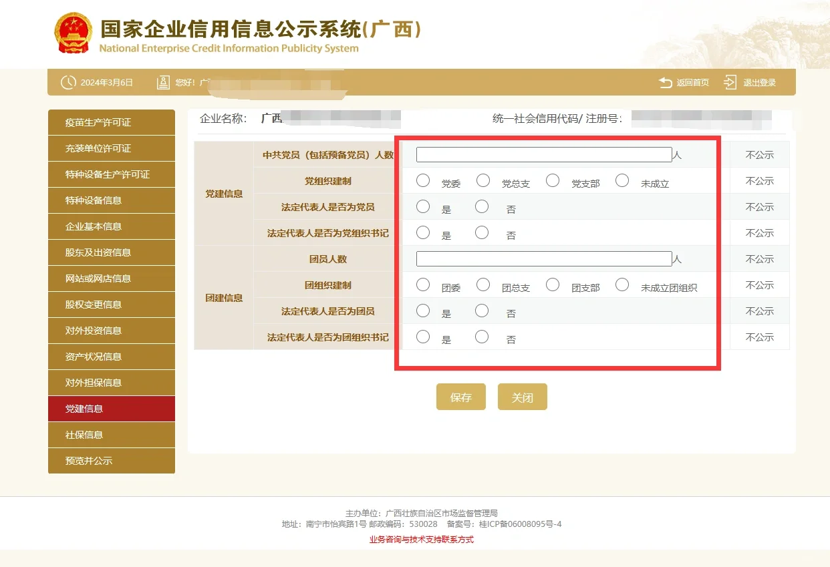Click 不公示 in 团员人数 row
Image resolution: width=830 pixels, height=567 pixels.
point(760,259)
